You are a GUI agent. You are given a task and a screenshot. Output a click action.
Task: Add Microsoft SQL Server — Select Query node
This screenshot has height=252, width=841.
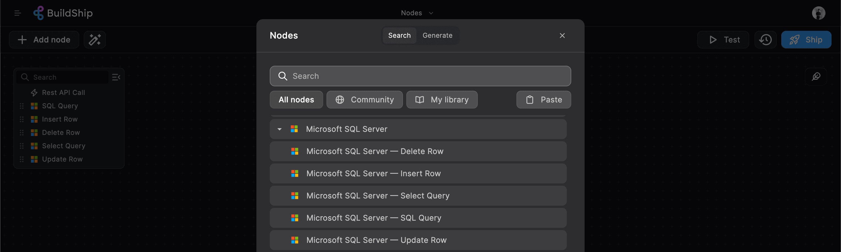click(x=418, y=196)
